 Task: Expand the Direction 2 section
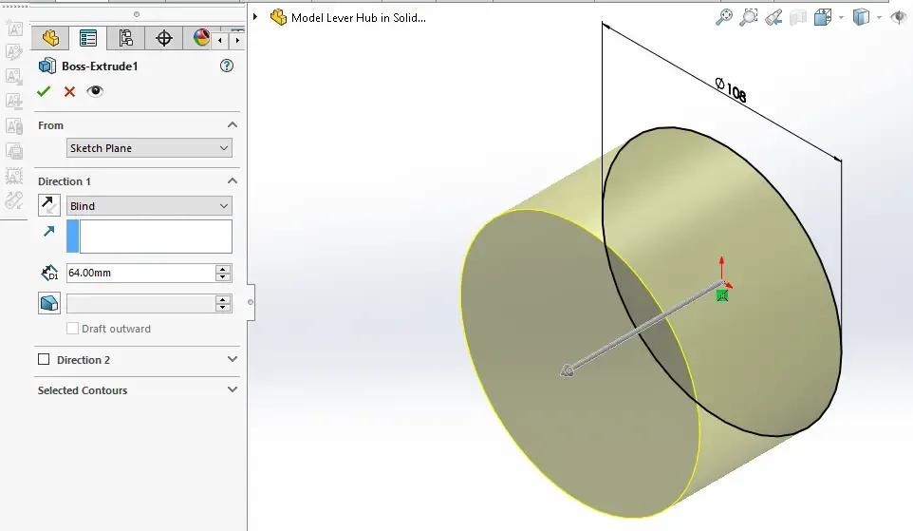[x=233, y=359]
